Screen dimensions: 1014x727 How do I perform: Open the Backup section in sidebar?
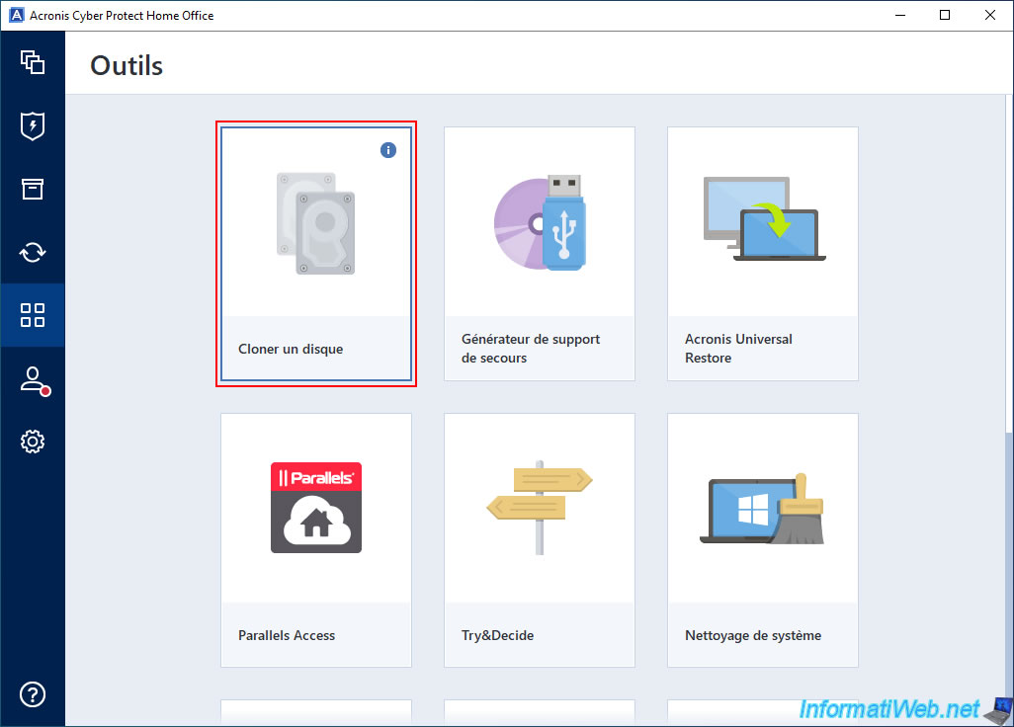[33, 62]
